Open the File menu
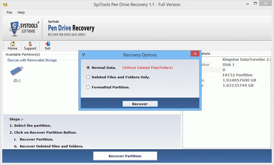274x165 pixels. point(9,12)
